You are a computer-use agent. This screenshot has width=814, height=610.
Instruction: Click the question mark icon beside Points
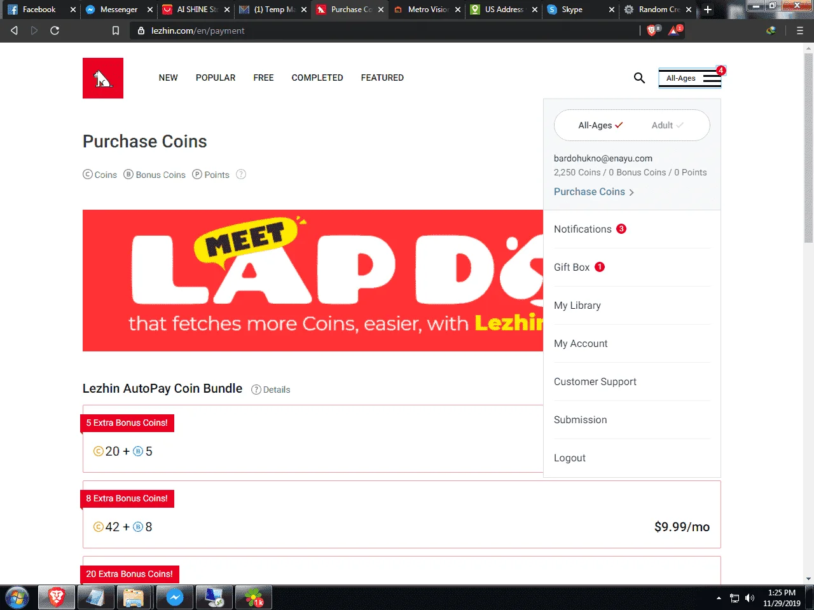pos(241,174)
